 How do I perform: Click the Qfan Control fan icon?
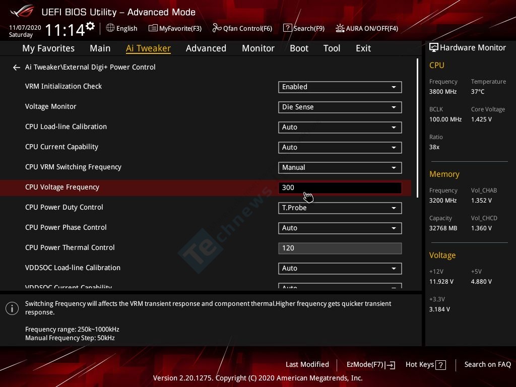[217, 28]
